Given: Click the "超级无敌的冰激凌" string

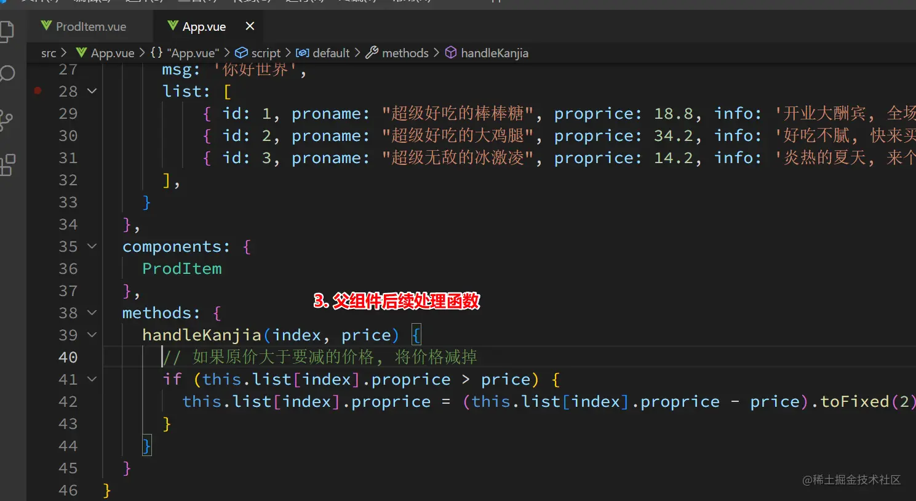Looking at the screenshot, I should (457, 158).
